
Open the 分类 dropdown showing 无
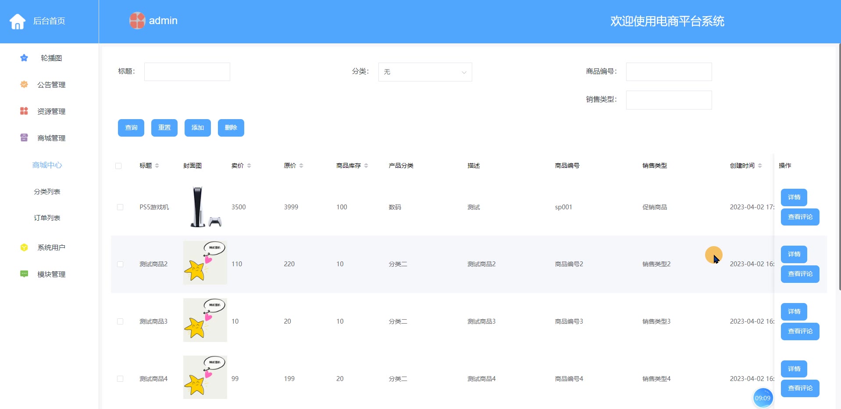click(425, 72)
